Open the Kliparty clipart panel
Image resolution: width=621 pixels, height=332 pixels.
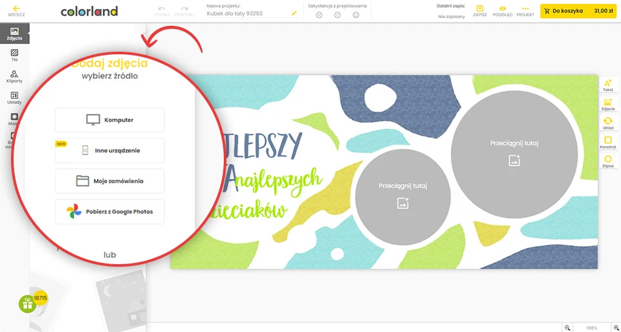pos(14,77)
